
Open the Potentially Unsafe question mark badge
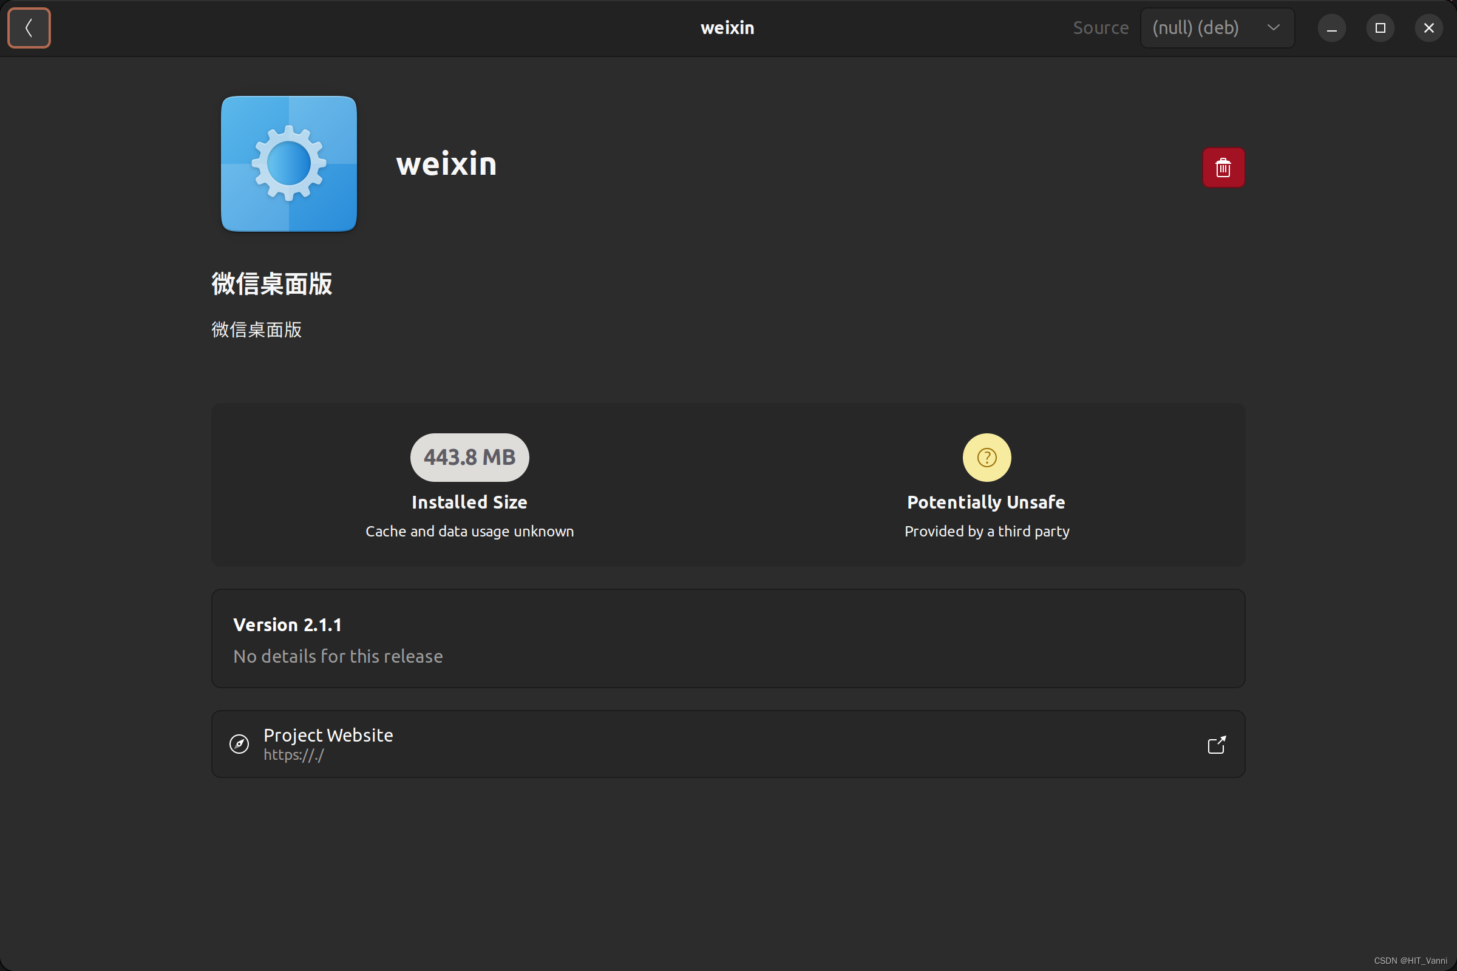pyautogui.click(x=986, y=457)
